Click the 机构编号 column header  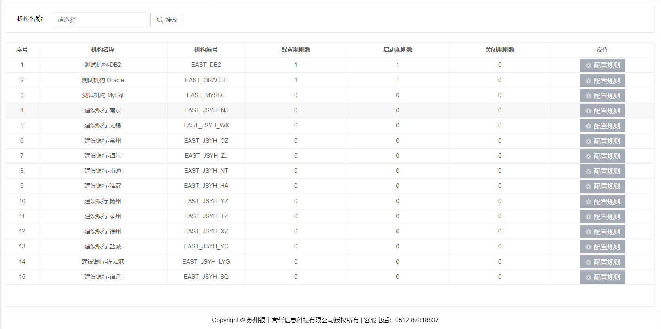coord(206,50)
